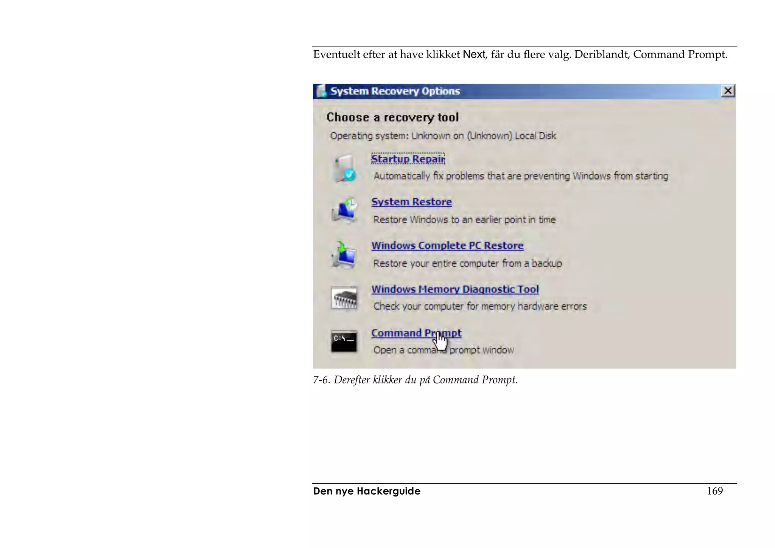Close the System Recovery Options dialog
The height and width of the screenshot is (548, 775).
[x=727, y=91]
